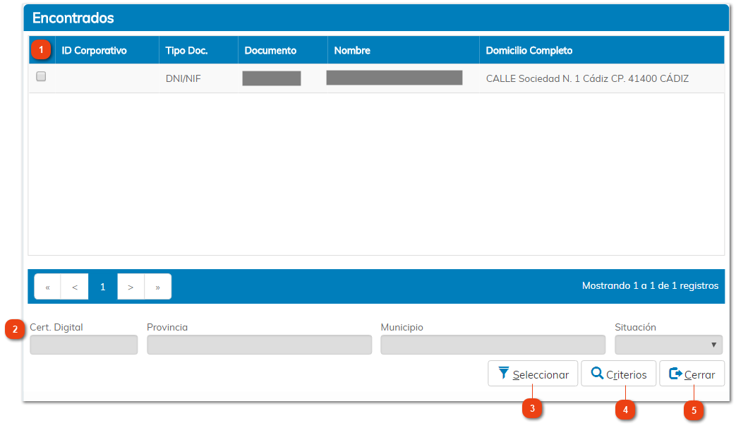
Task: Click the Cert. Digital field
Action: pyautogui.click(x=83, y=345)
